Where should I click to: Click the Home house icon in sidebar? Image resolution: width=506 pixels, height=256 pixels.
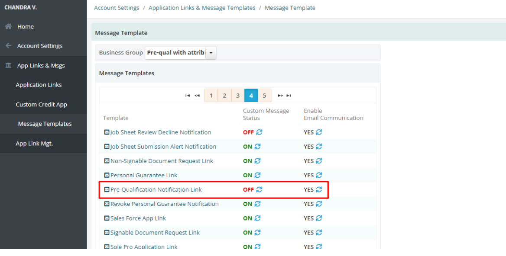(x=8, y=26)
